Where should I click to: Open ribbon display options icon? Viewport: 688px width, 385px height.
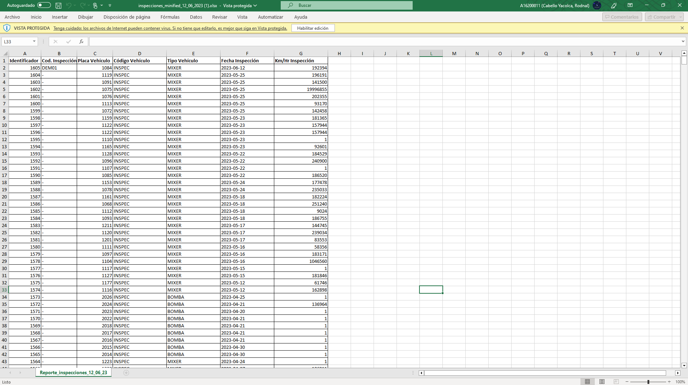[630, 5]
